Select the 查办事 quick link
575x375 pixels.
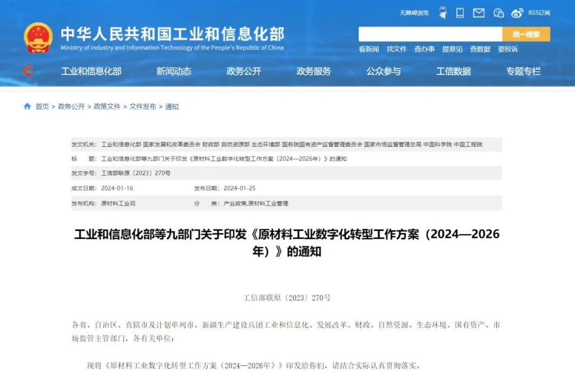[424, 49]
